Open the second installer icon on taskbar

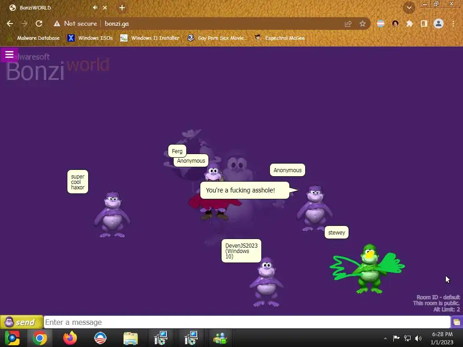[x=191, y=338]
